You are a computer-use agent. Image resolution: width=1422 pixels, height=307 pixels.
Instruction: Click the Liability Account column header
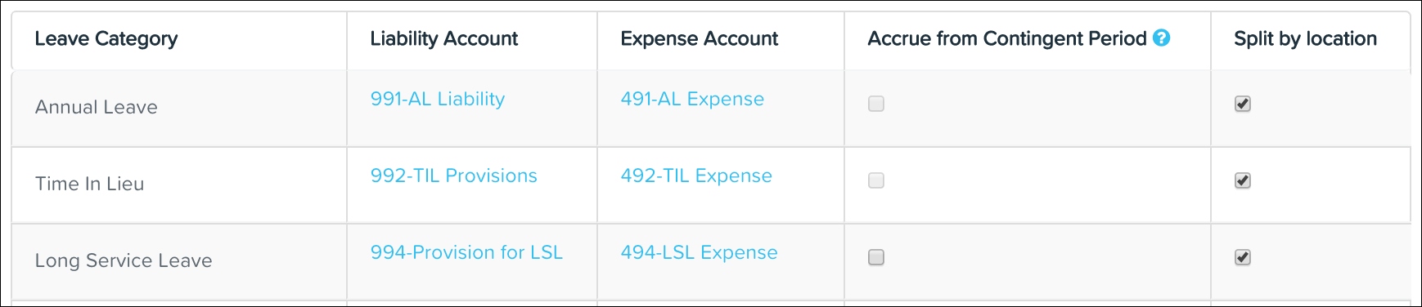[444, 39]
